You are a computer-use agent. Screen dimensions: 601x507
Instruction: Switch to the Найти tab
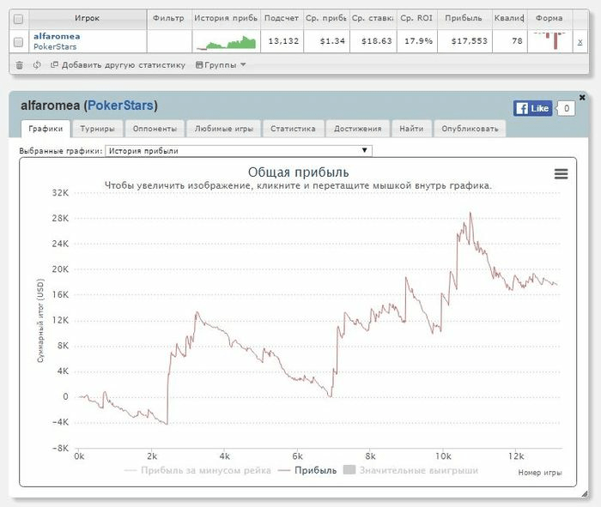(x=411, y=129)
